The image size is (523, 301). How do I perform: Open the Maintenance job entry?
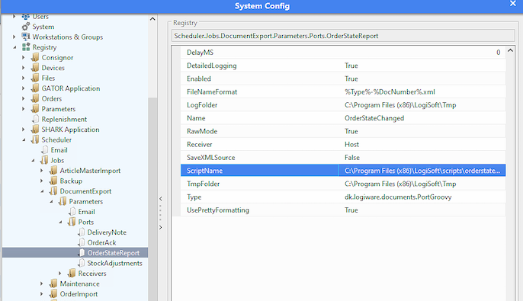80,283
